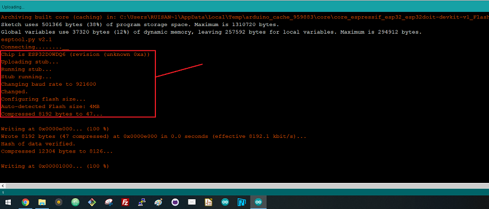Click the 'Running stub...' line
Image resolution: width=489 pixels, height=209 pixels.
pyautogui.click(x=27, y=69)
